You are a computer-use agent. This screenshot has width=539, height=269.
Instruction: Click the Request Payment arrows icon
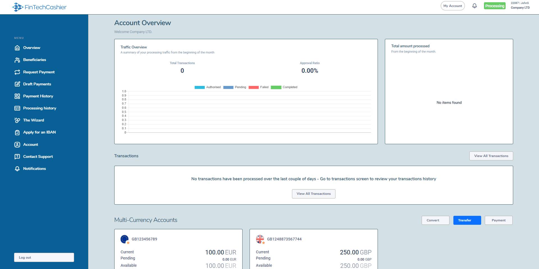click(17, 72)
